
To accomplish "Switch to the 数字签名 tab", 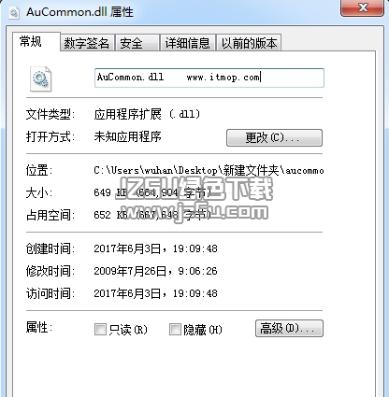I will click(86, 43).
